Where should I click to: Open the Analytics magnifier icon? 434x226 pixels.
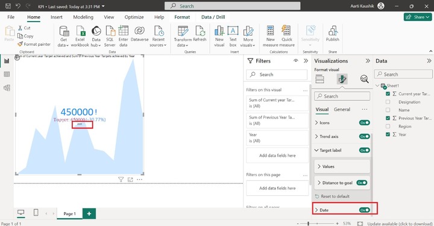[364, 79]
